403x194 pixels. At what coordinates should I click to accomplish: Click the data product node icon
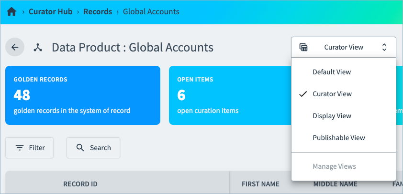(38, 47)
